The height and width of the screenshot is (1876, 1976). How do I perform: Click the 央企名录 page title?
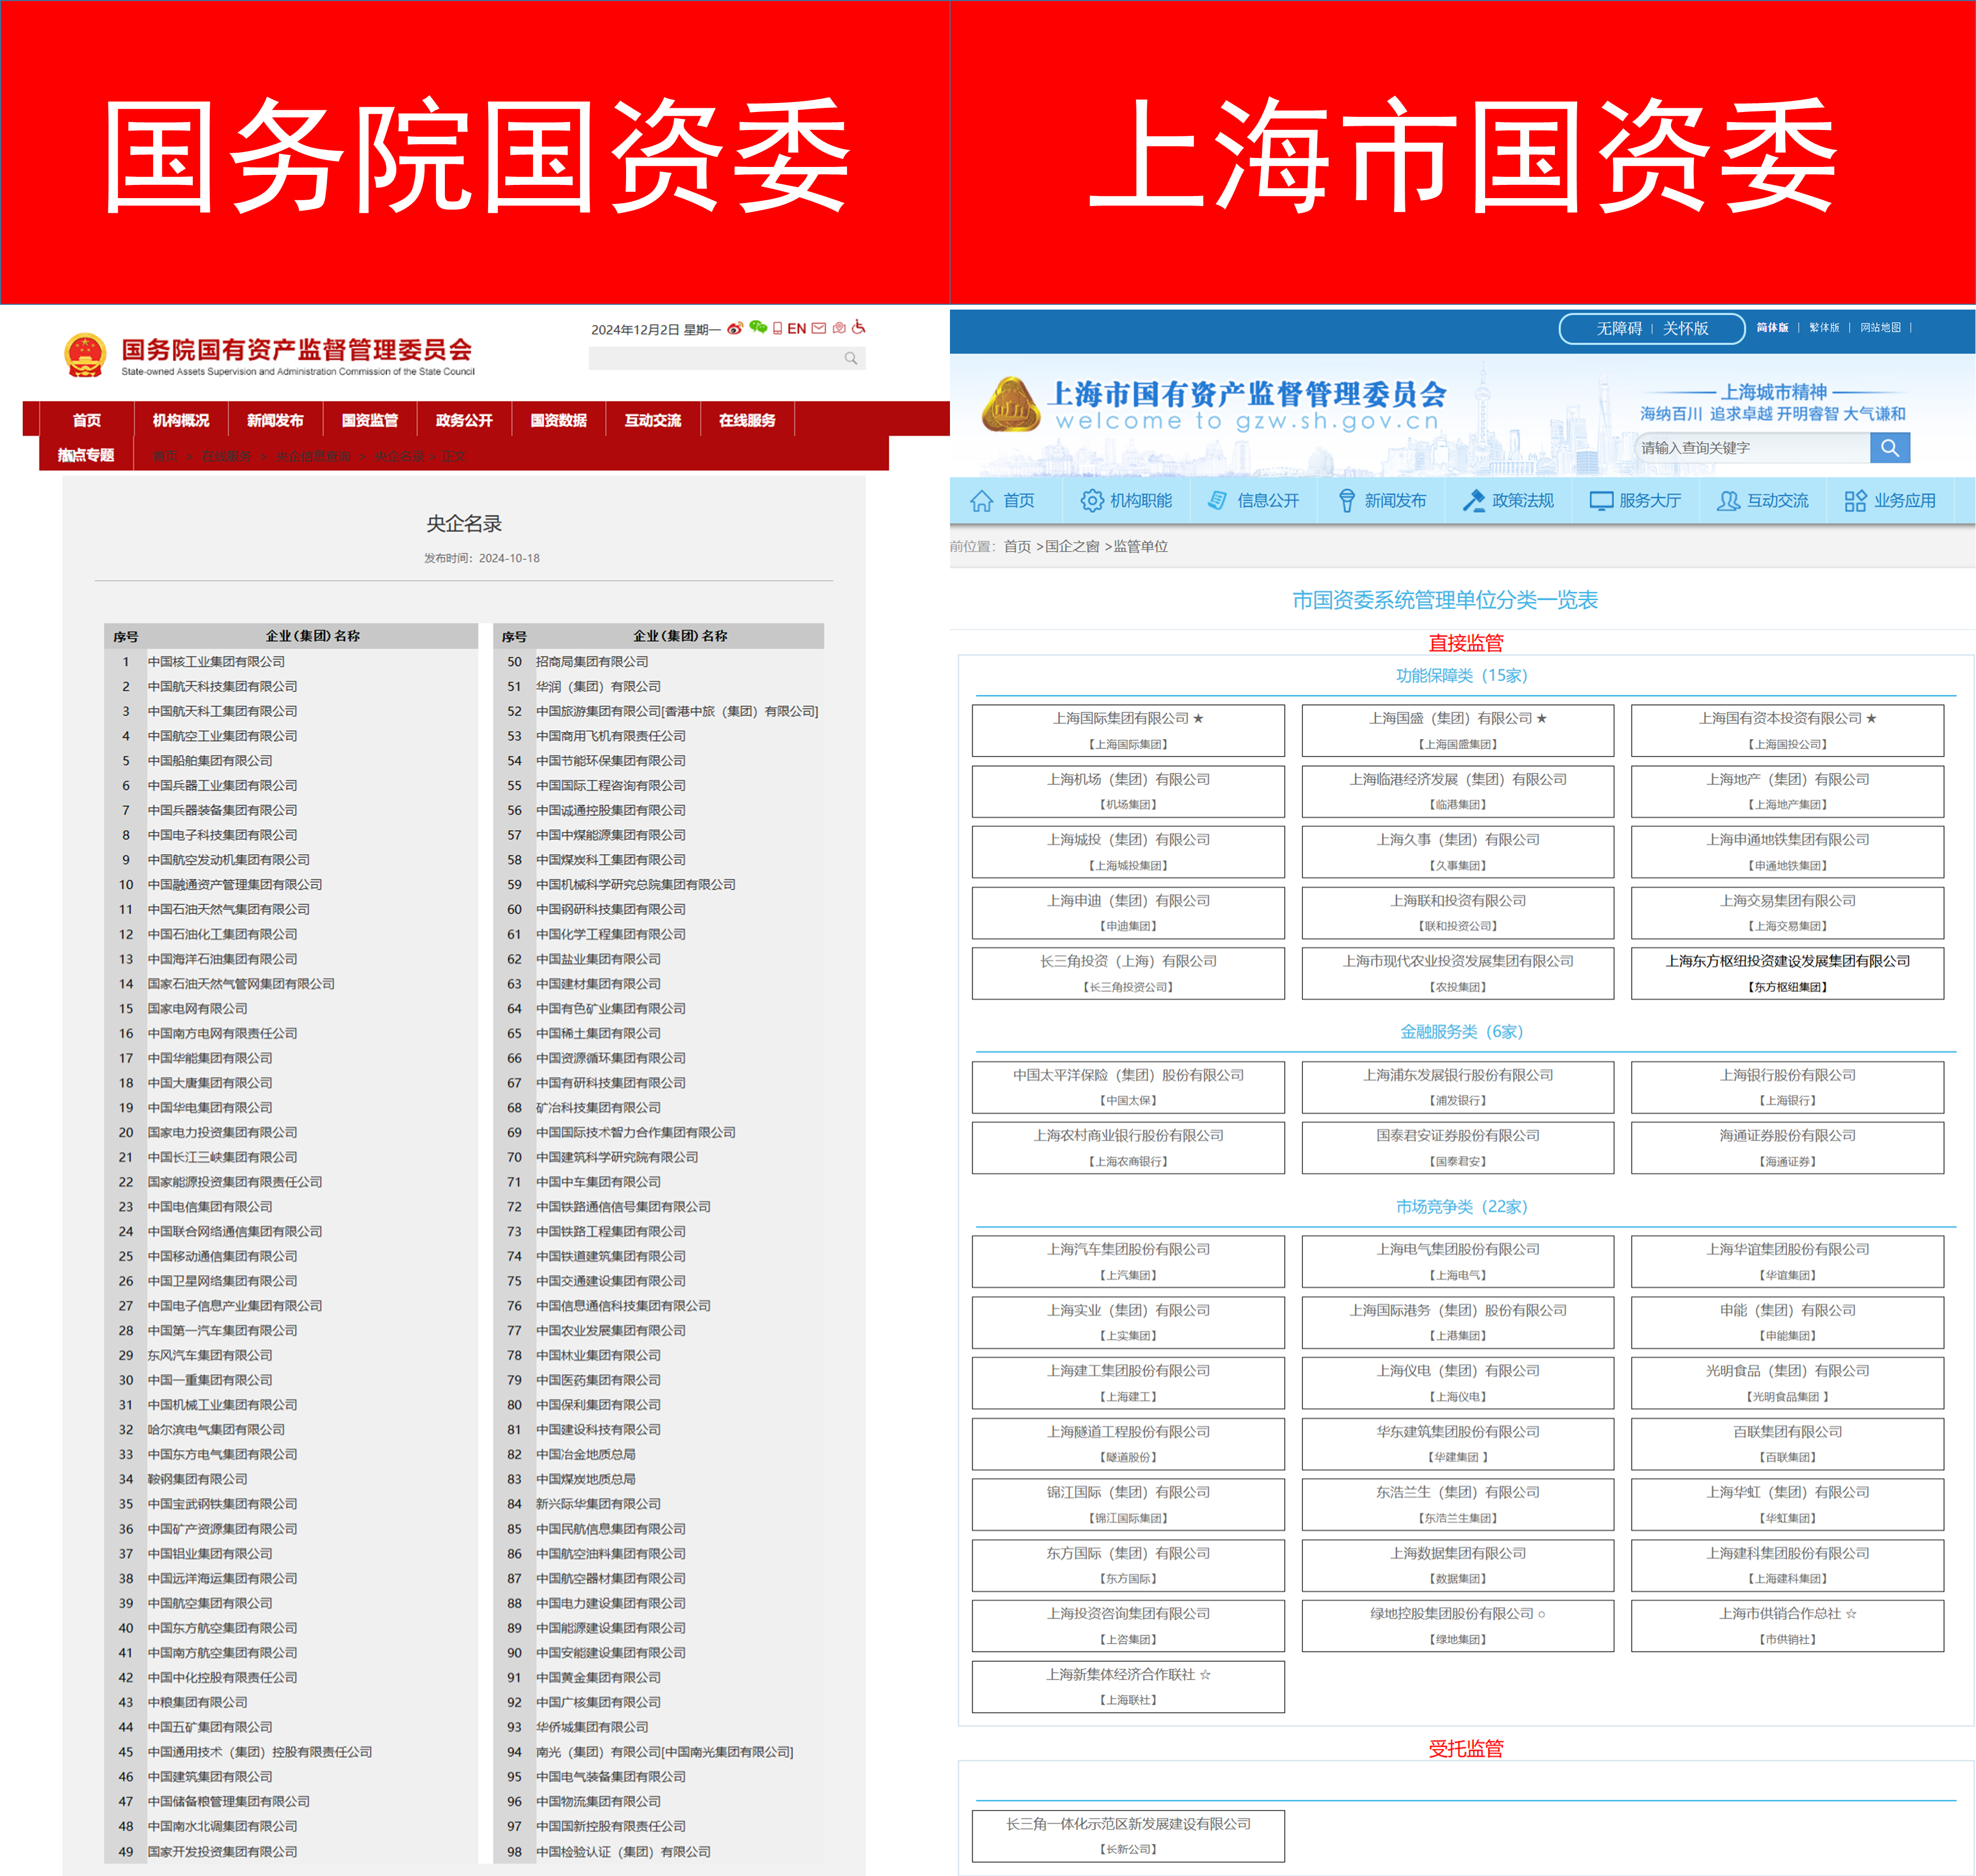pos(464,523)
